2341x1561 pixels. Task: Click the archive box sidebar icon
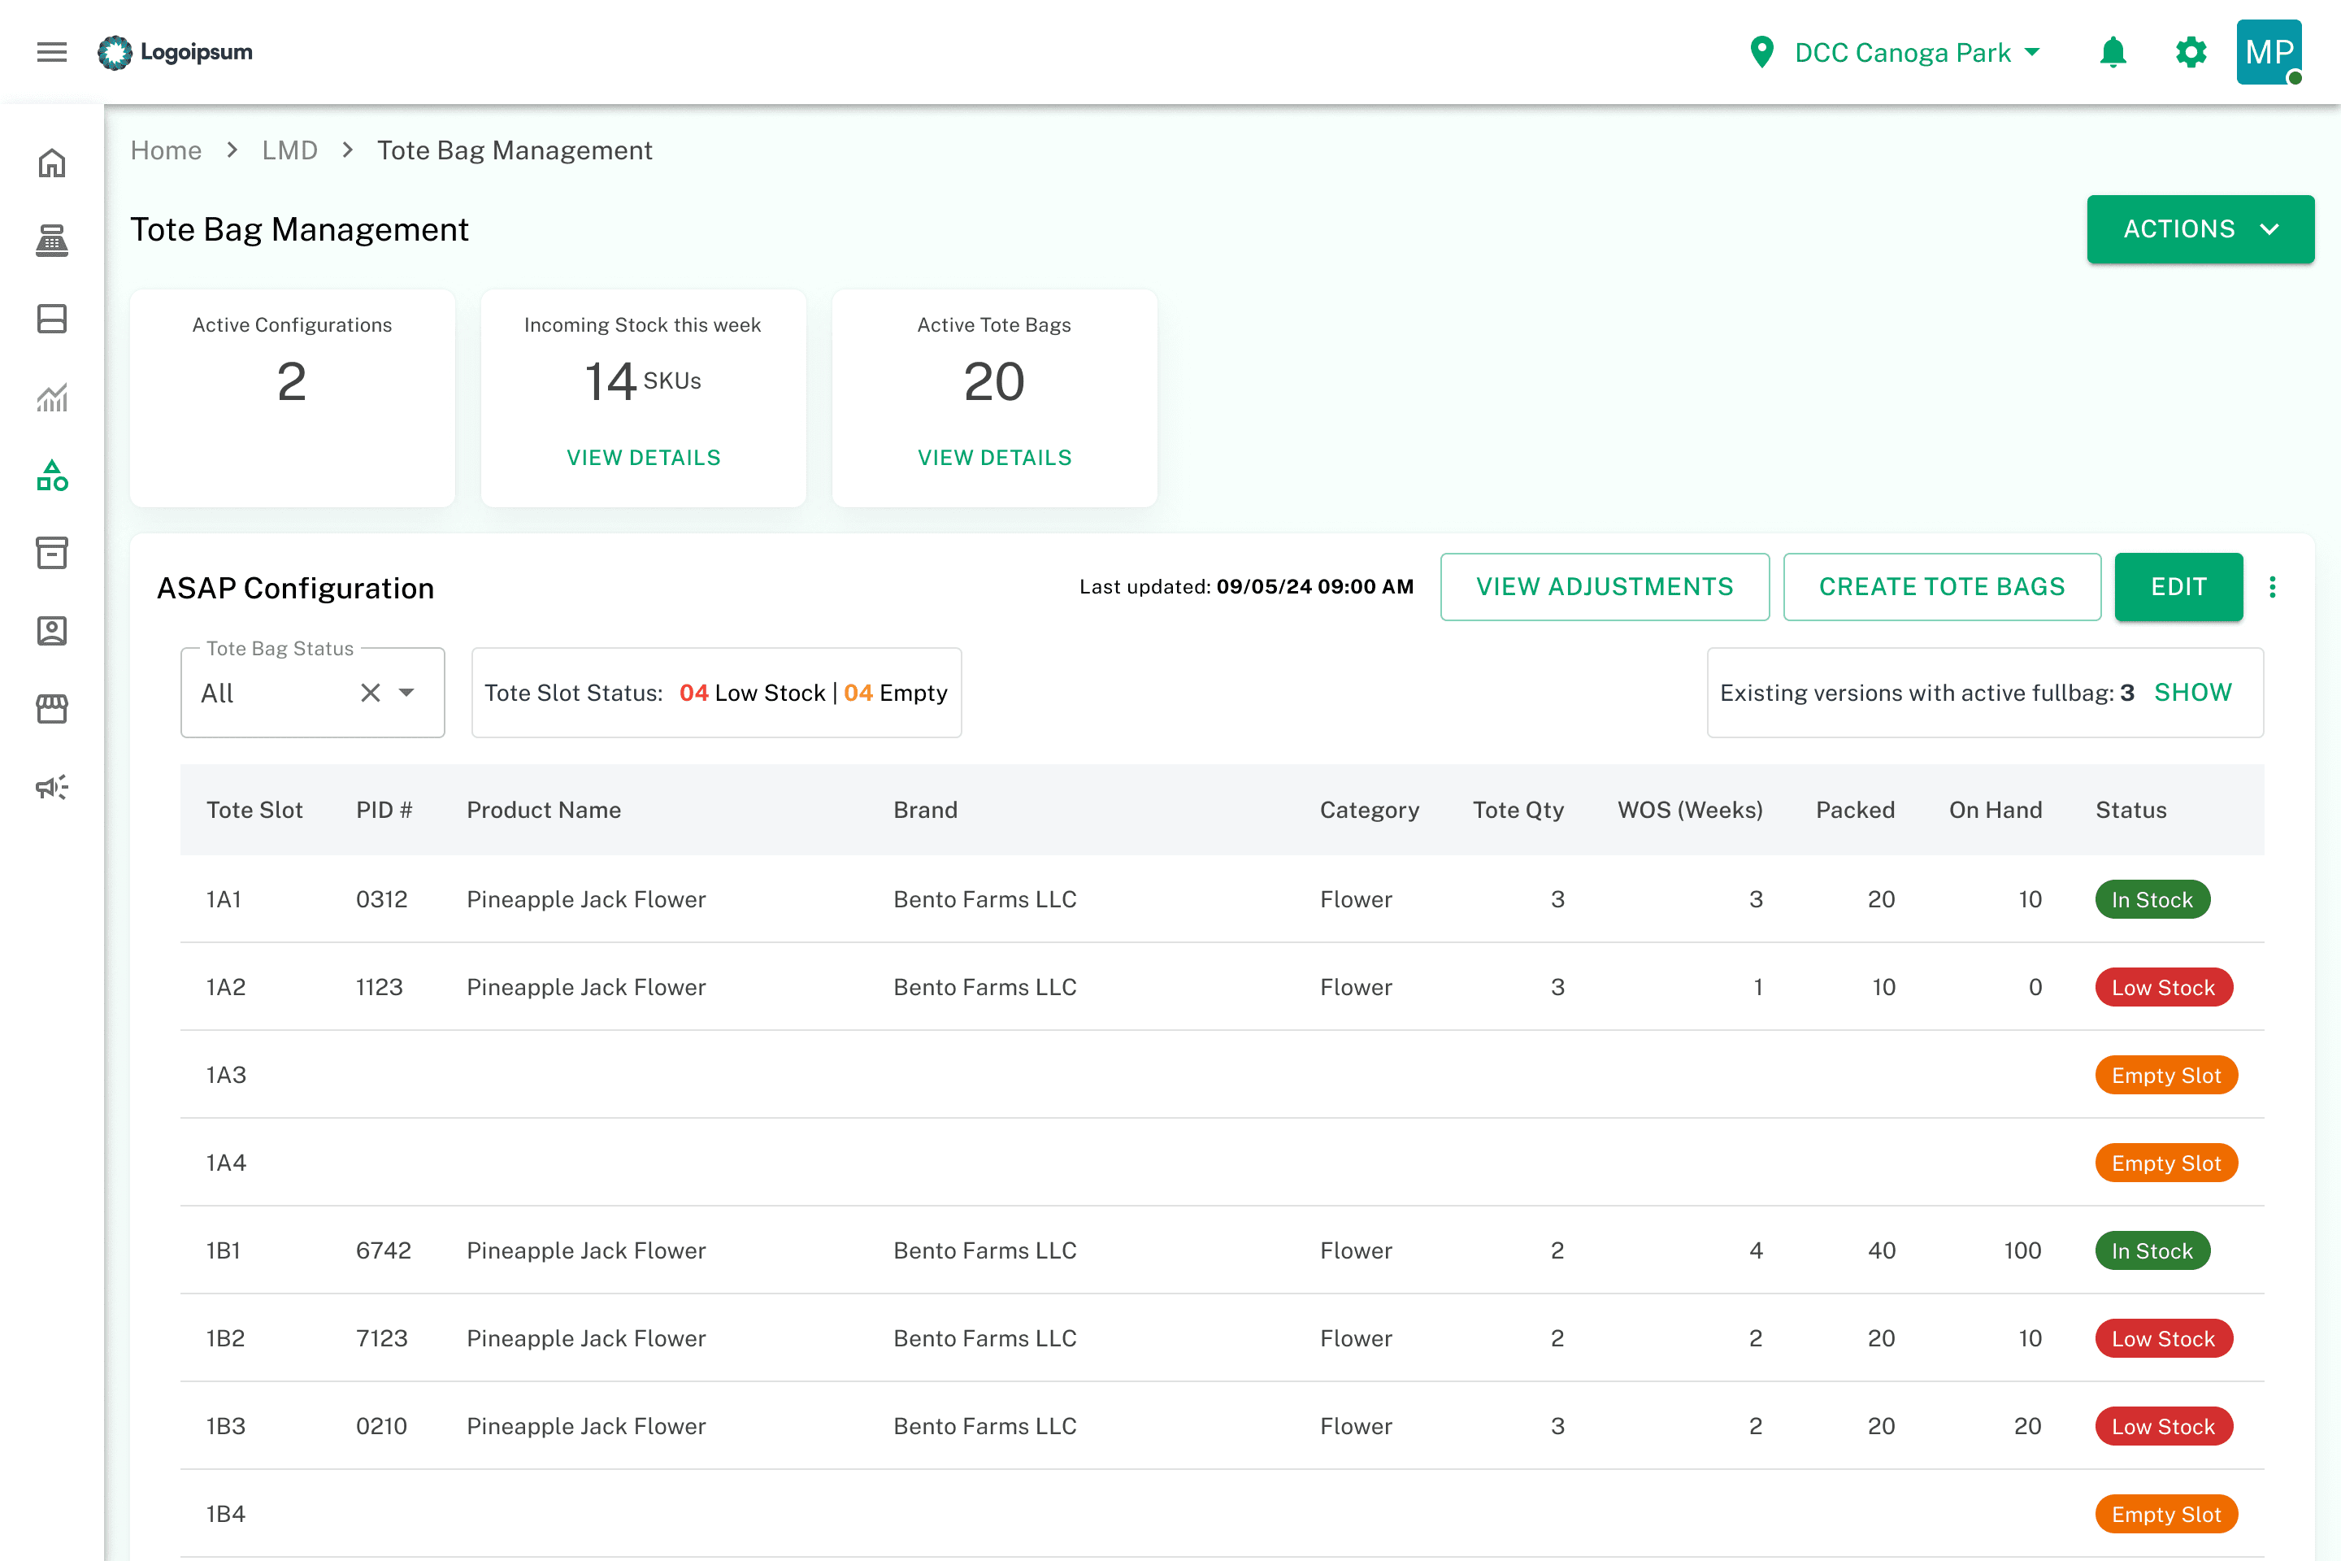pos(52,553)
